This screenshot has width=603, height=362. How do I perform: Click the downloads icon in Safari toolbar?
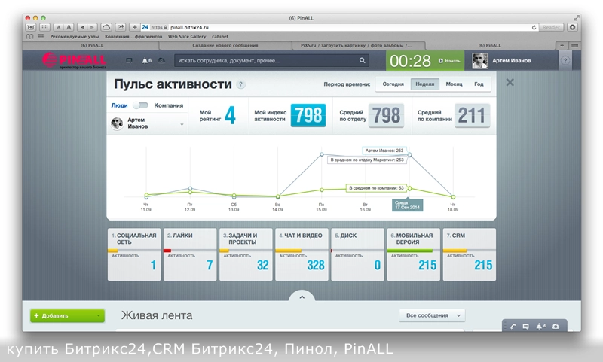pos(573,27)
